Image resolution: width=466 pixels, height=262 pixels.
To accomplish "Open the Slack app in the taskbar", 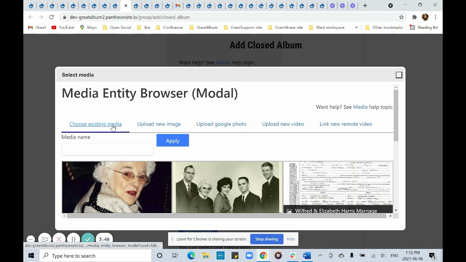I will coord(293,256).
